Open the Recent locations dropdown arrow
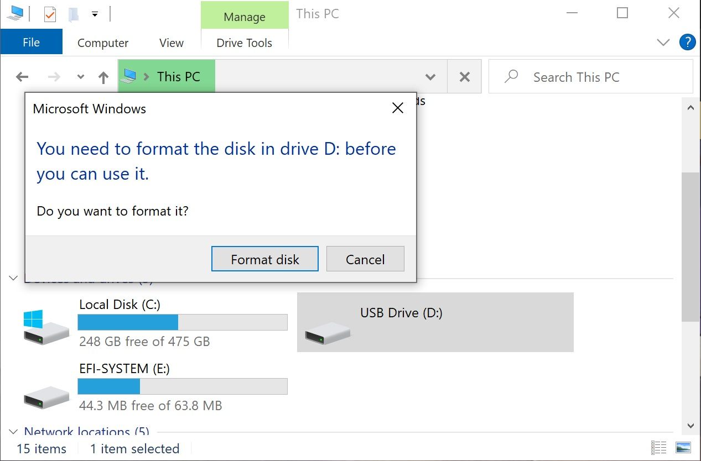 point(81,77)
